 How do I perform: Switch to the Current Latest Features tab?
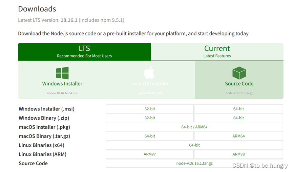[217, 52]
